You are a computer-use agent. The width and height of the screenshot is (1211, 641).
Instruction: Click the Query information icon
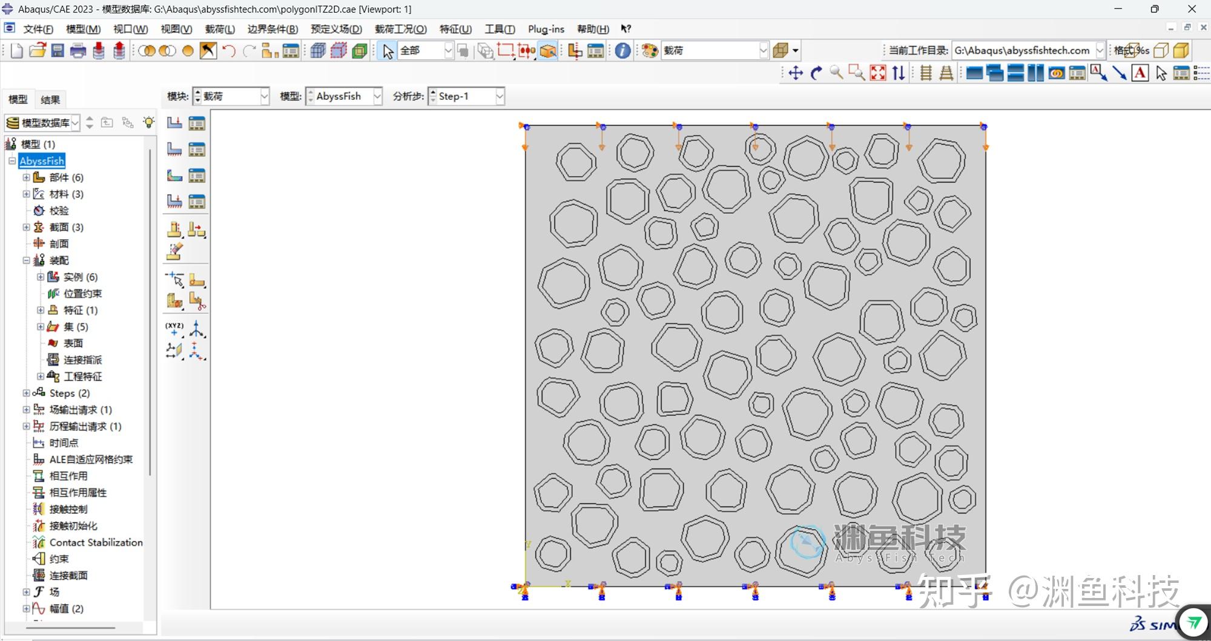point(622,51)
